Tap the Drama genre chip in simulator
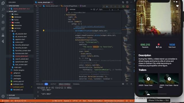Viewport: 184px width, 103px height. [x=149, y=30]
